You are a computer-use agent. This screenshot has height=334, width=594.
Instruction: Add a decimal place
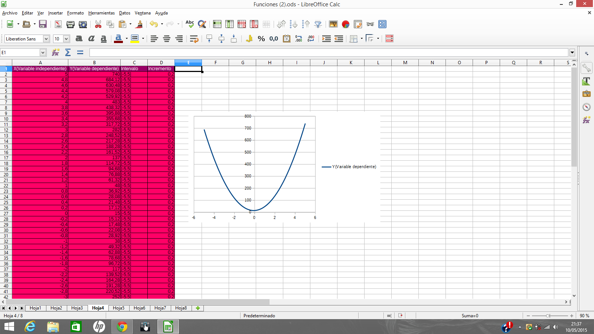[299, 39]
